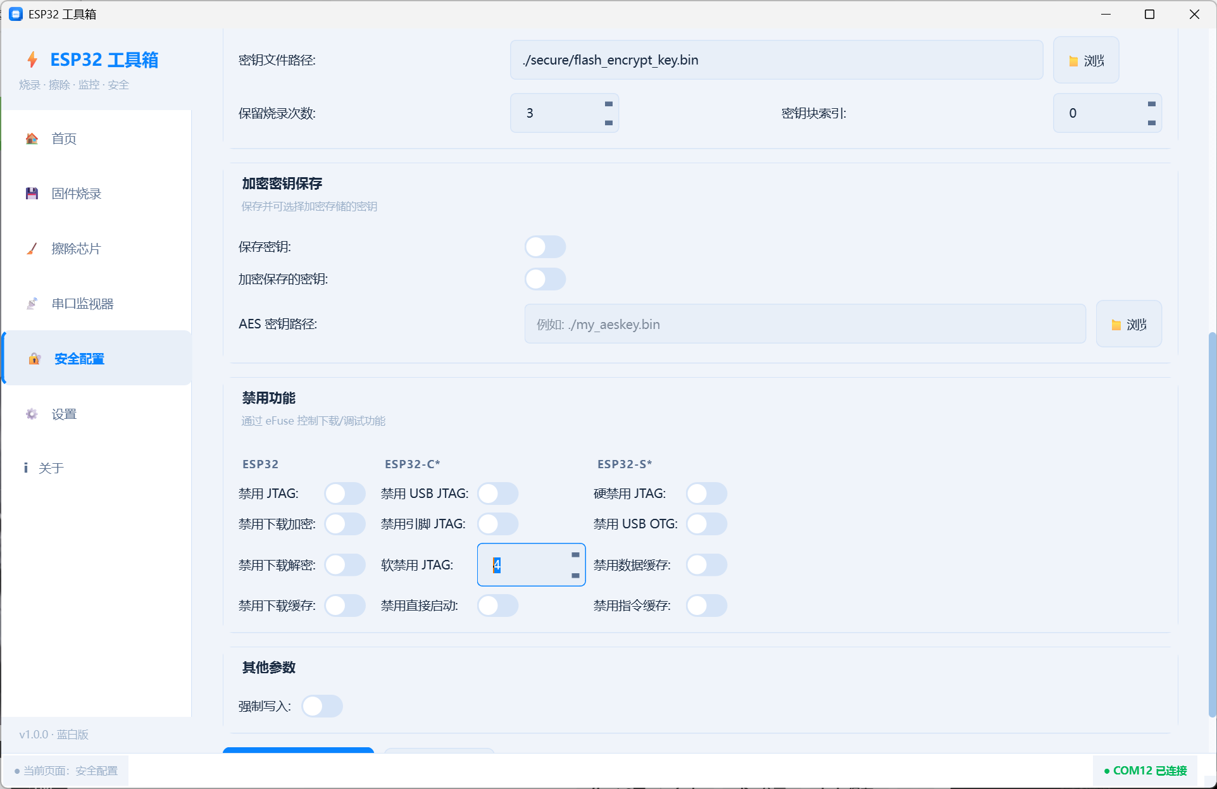Click the 当前页面: 安全配置 status text
This screenshot has width=1217, height=789.
pyautogui.click(x=66, y=771)
